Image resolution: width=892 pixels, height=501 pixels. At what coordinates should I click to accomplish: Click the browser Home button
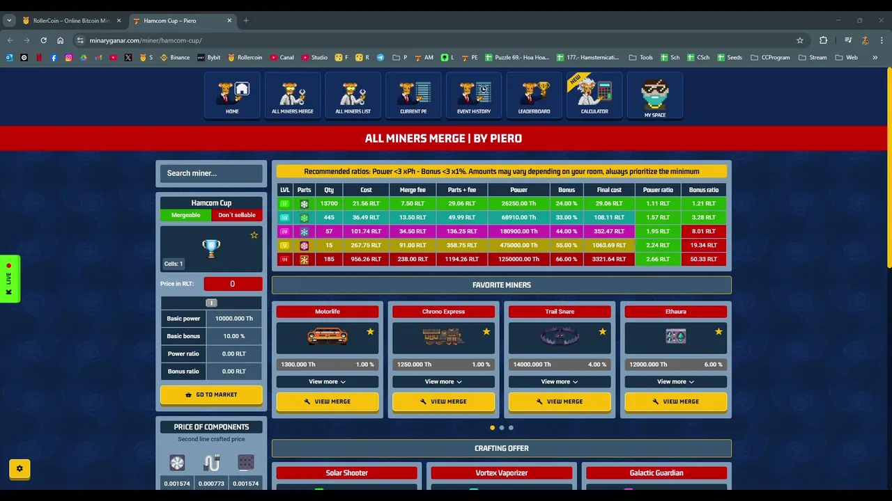(61, 40)
